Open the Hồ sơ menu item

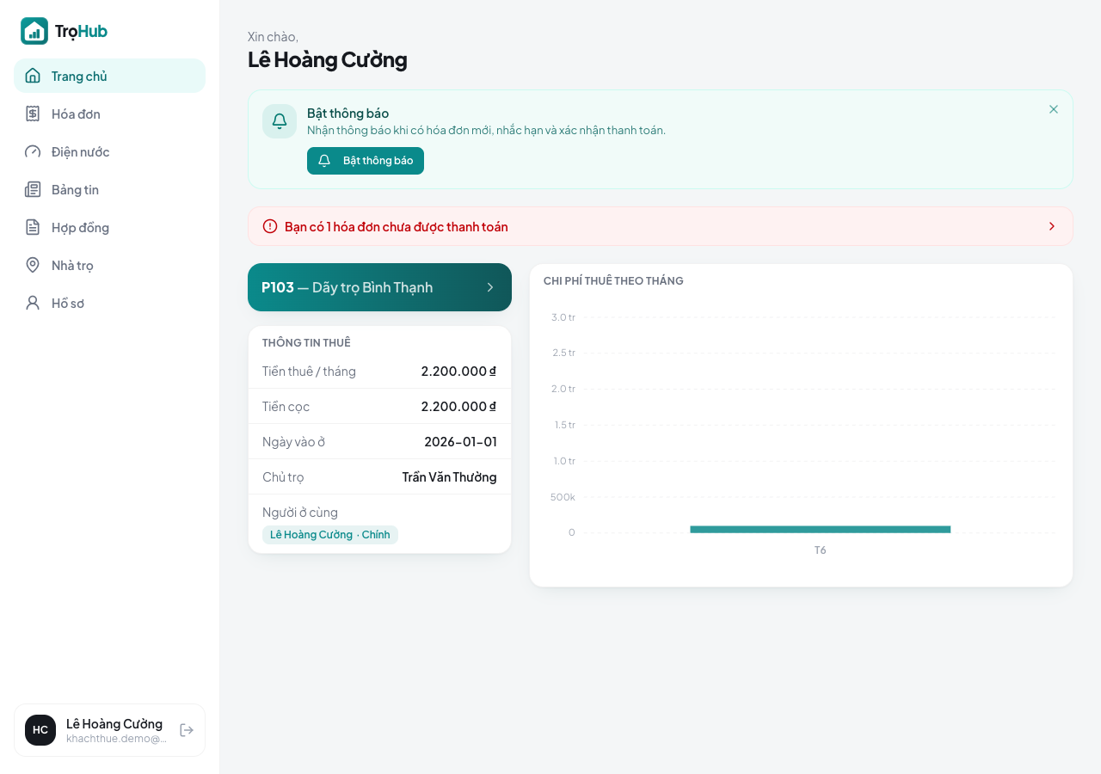point(109,303)
